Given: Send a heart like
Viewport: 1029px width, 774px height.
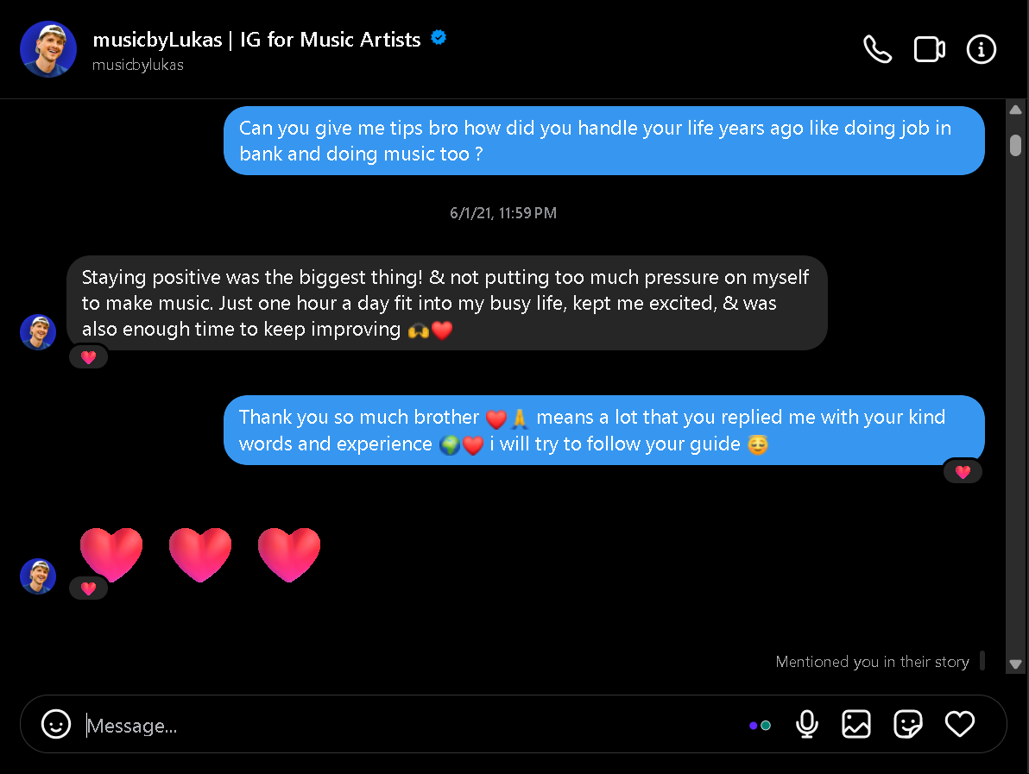Looking at the screenshot, I should [x=960, y=724].
